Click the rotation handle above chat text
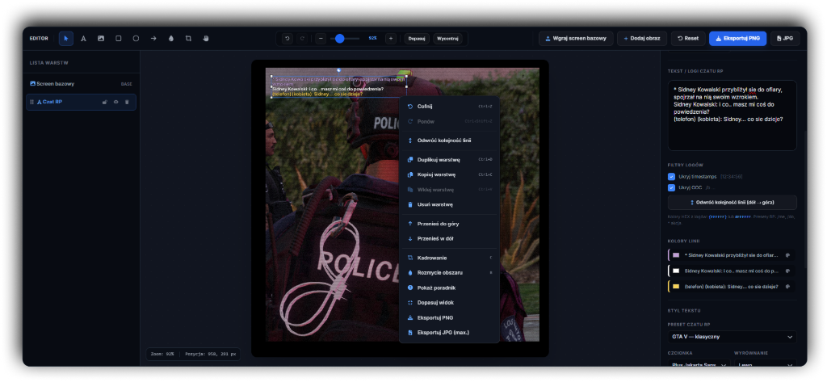The width and height of the screenshot is (827, 382). click(338, 69)
